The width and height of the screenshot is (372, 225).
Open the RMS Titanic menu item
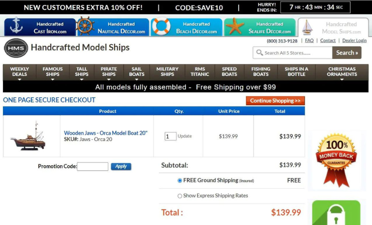click(x=200, y=72)
